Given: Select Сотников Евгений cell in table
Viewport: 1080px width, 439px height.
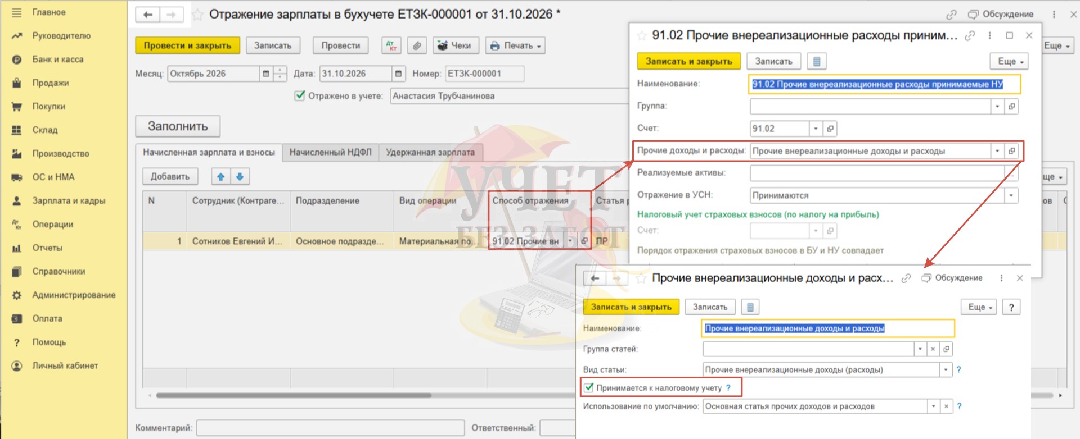Looking at the screenshot, I should coord(238,241).
